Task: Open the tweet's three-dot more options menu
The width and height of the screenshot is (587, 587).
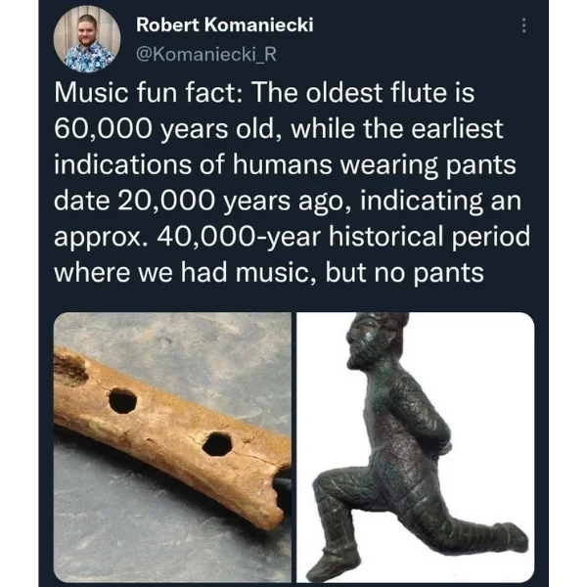Action: point(523,25)
